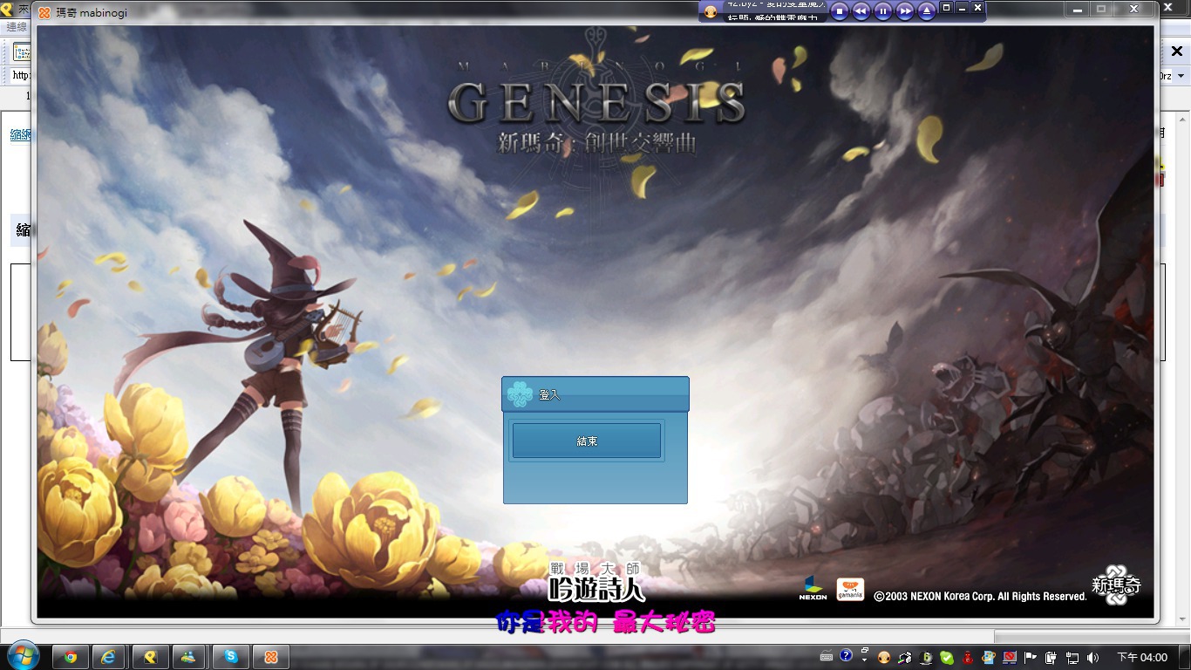Switch to the yellow R app on taskbar
The height and width of the screenshot is (670, 1191).
point(150,657)
